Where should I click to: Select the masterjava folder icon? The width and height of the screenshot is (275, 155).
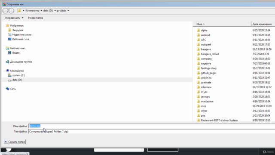[x=199, y=102]
